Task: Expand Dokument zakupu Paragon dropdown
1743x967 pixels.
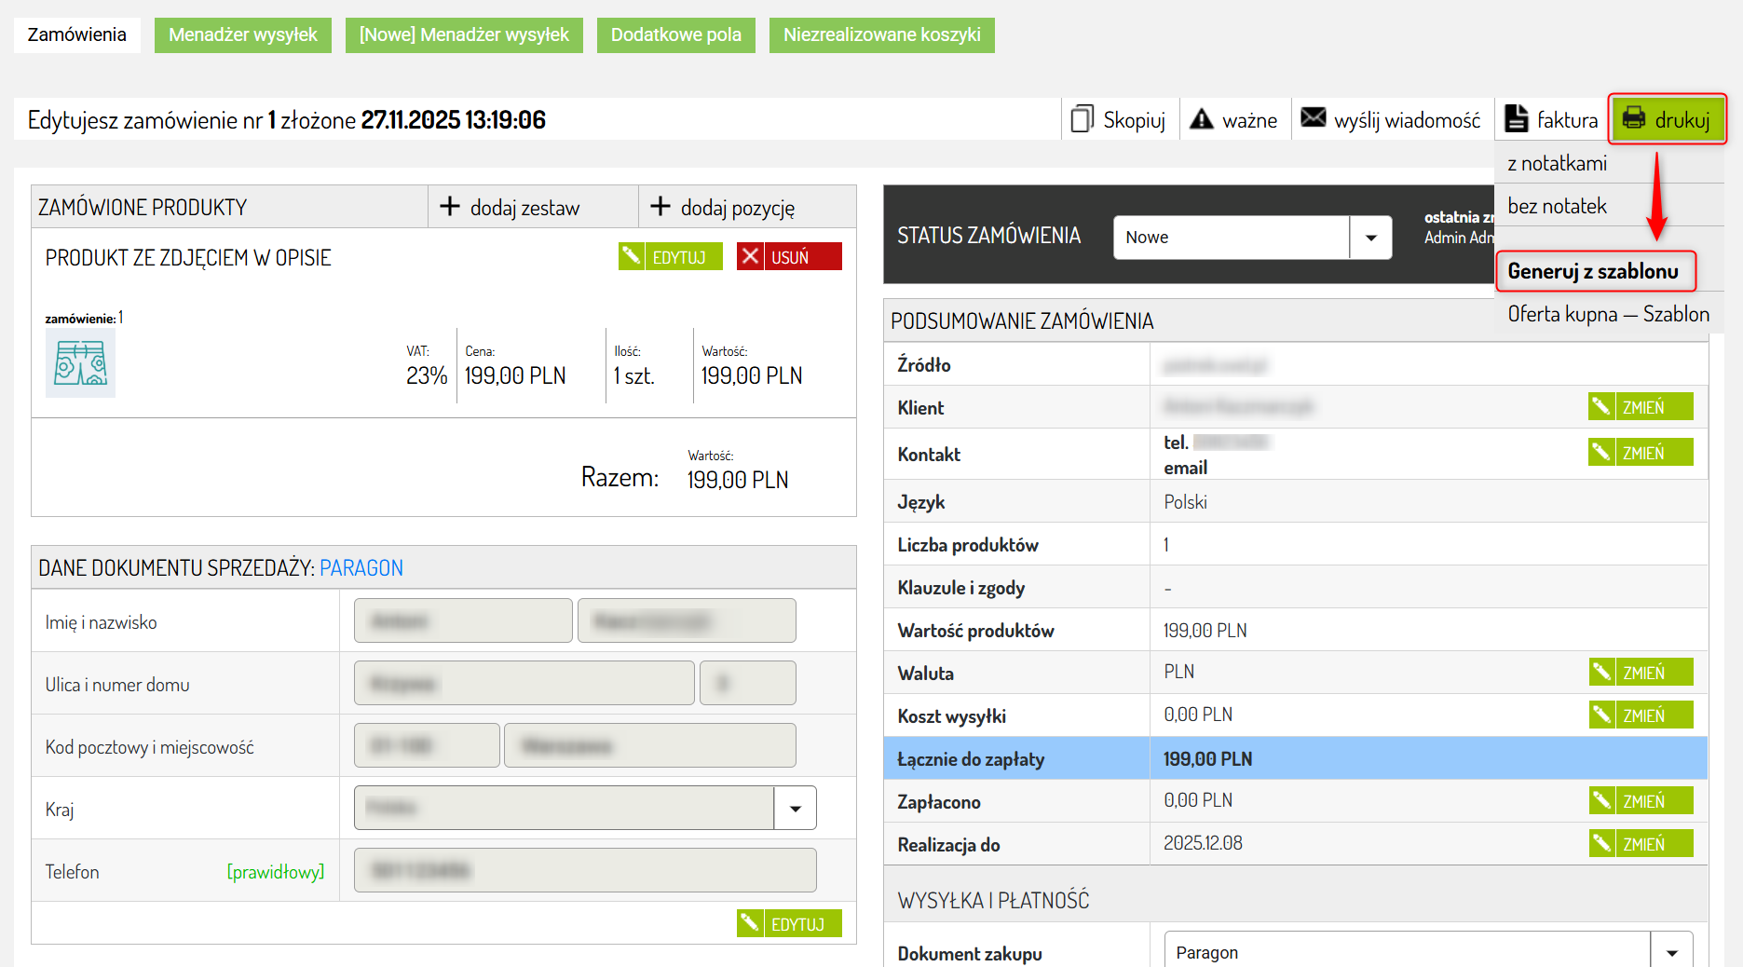Action: click(x=1671, y=952)
